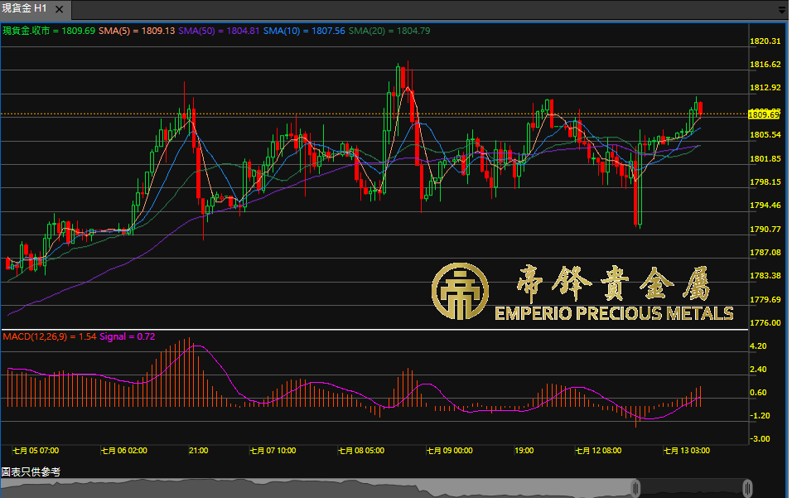Click the Emperio Precious Metals logo emblem
Viewport: 792px width, 498px height.
click(459, 291)
